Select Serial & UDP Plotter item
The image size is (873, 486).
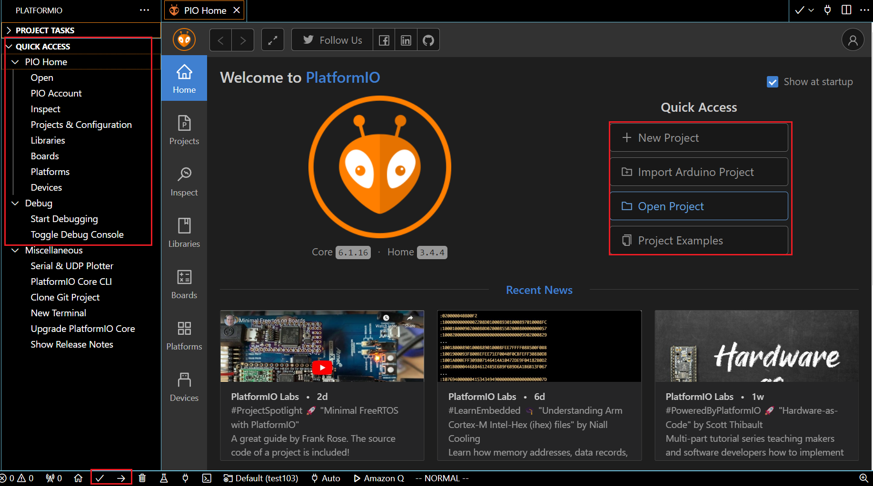coord(72,266)
